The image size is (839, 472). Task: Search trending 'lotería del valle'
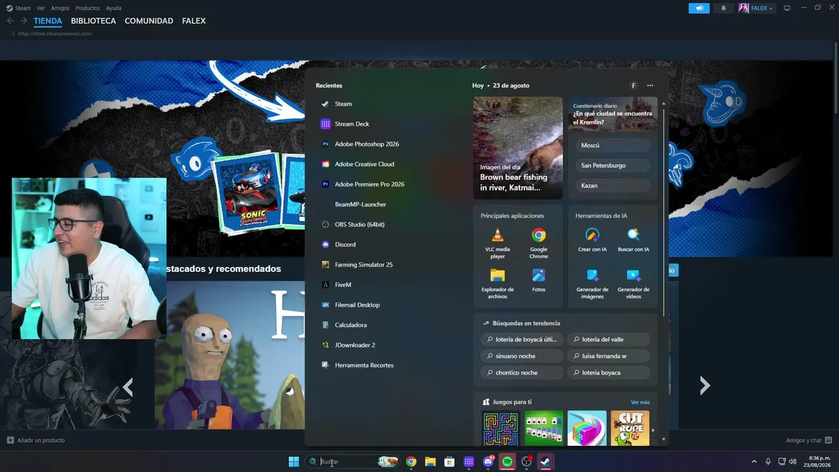(x=609, y=340)
